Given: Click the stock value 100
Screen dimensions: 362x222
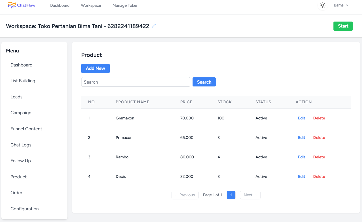Looking at the screenshot, I should [221, 118].
